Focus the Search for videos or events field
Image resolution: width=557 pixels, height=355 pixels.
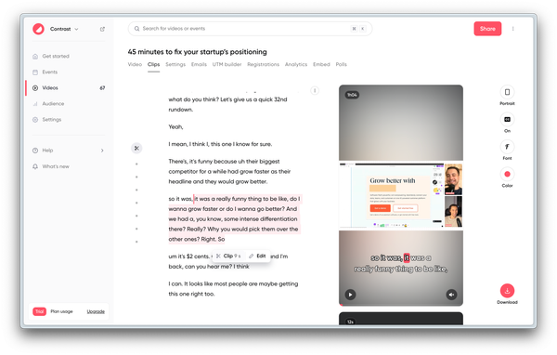[x=250, y=29]
